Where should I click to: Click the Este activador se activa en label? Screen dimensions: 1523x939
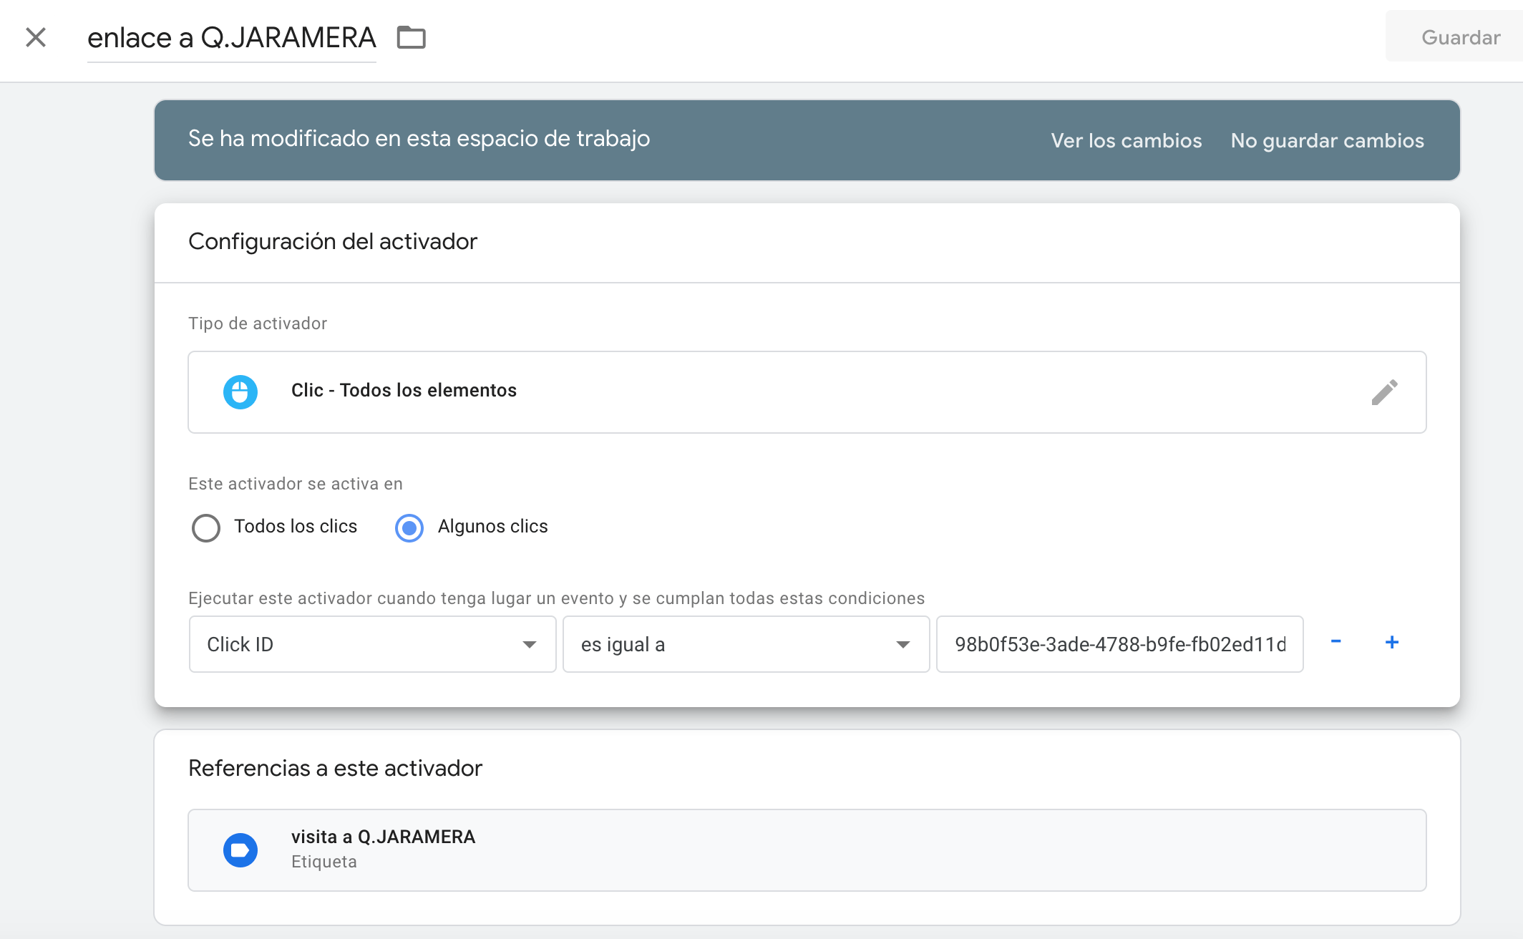coord(295,484)
